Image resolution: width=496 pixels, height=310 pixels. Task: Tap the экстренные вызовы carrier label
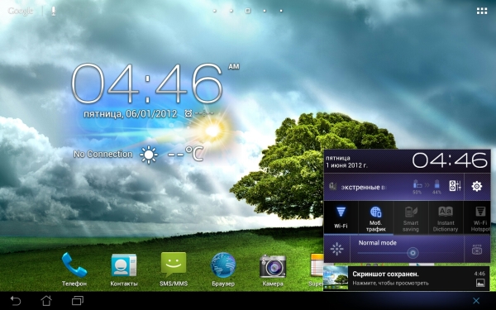tap(364, 187)
